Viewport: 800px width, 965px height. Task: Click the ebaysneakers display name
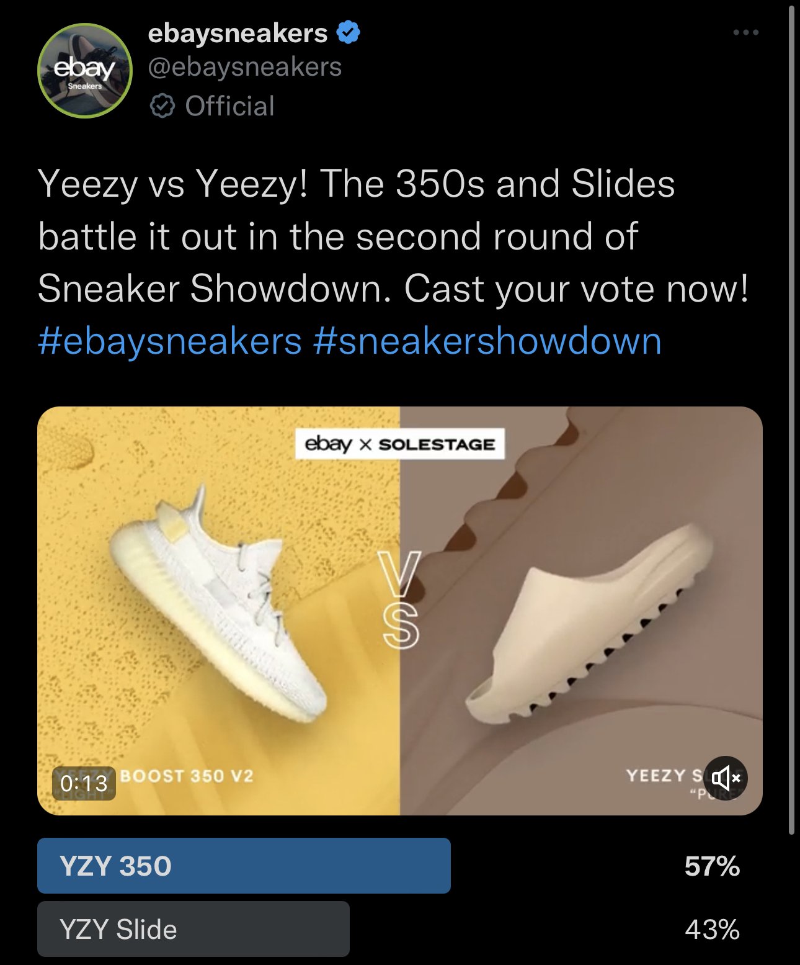click(x=238, y=33)
